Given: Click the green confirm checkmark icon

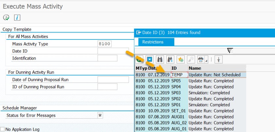Looking at the screenshot, I should pyautogui.click(x=139, y=59).
